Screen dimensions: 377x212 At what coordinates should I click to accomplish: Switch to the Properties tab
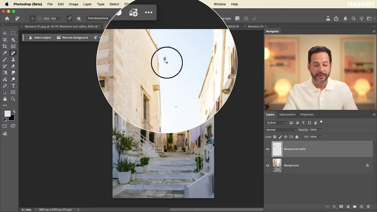coord(307,114)
